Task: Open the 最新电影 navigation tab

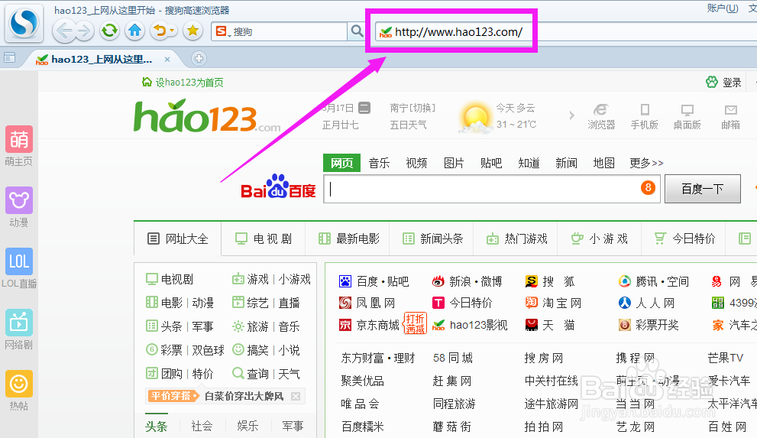Action: (348, 238)
